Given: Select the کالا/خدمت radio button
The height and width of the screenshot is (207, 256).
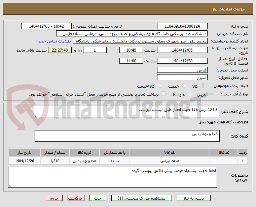Looking at the screenshot, I should click(x=160, y=86).
